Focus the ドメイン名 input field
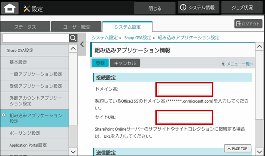 pos(185,90)
